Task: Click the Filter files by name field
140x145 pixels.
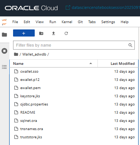Action: (74, 45)
